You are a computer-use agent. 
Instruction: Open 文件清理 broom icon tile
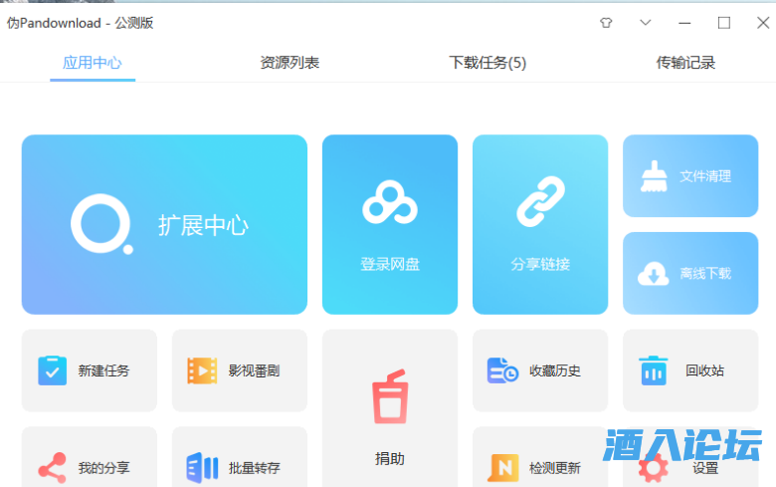[690, 176]
